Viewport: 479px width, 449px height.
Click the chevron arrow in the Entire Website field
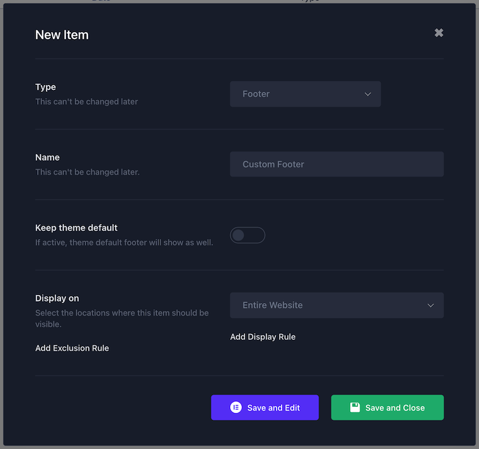tap(431, 306)
